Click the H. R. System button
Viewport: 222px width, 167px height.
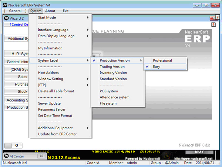16,54
